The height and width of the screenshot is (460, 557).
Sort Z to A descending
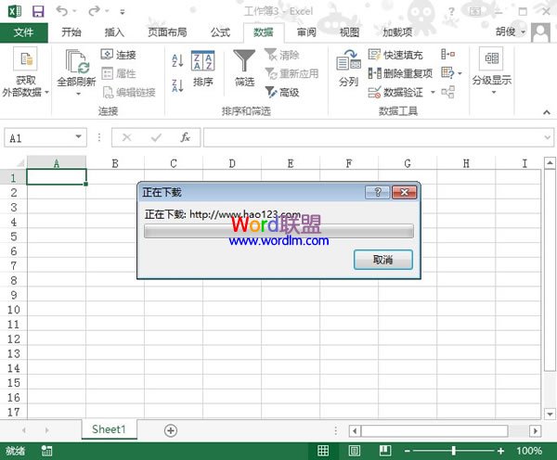click(177, 85)
